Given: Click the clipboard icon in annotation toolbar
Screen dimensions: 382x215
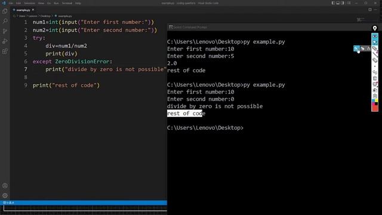Looking at the screenshot, I should coord(375,96).
